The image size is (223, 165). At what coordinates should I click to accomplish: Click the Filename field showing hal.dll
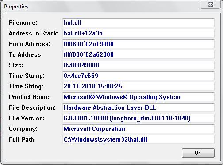pyautogui.click(x=138, y=23)
